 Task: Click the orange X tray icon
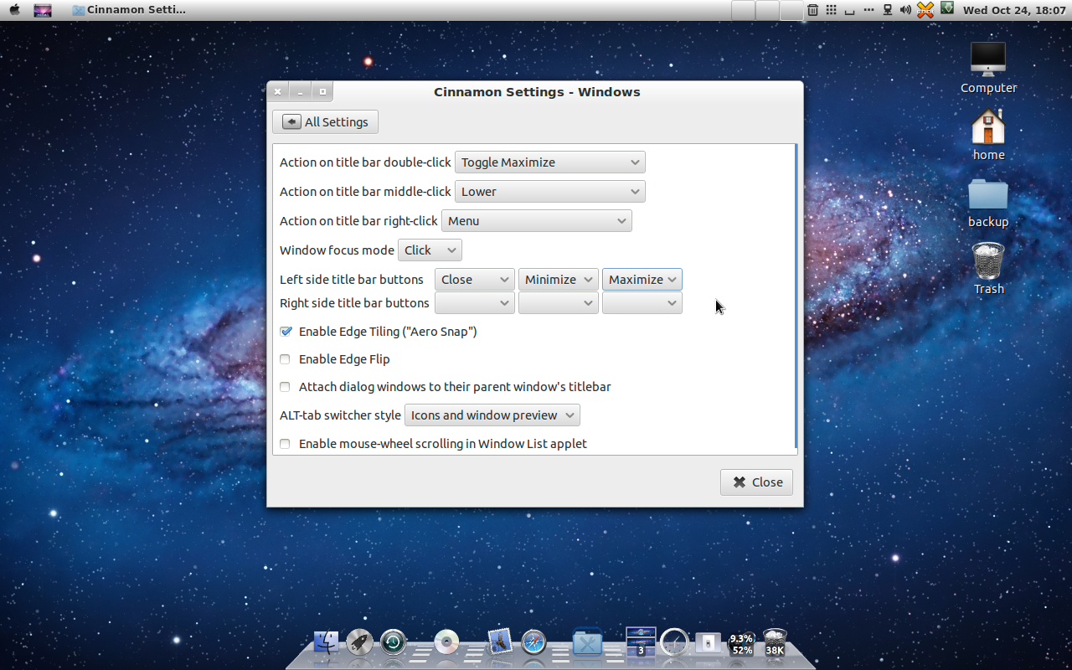[925, 10]
